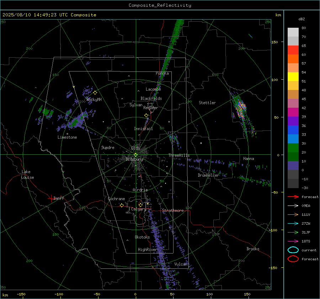Click the white 09EA arrow legend icon

coord(293,205)
